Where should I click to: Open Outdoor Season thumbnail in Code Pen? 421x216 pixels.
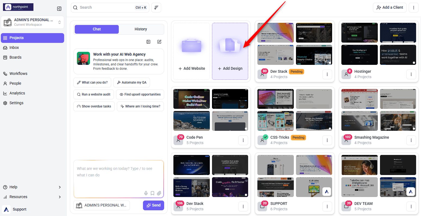192,121
